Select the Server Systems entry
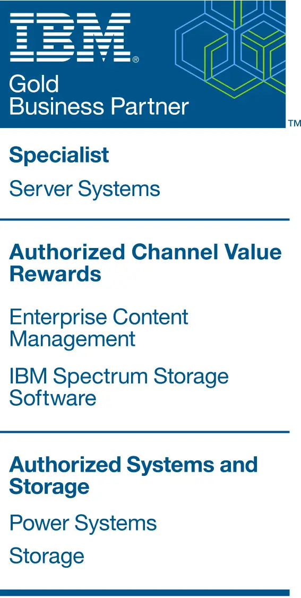Screen dimensions: 301x598 [84, 189]
